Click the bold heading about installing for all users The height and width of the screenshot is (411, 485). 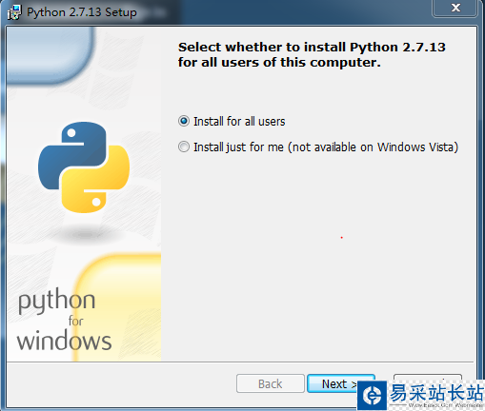312,54
